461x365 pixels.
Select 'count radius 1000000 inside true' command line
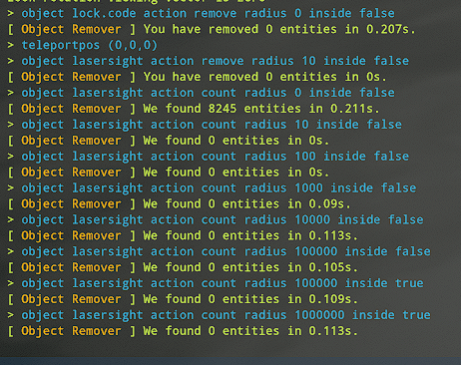pyautogui.click(x=219, y=315)
